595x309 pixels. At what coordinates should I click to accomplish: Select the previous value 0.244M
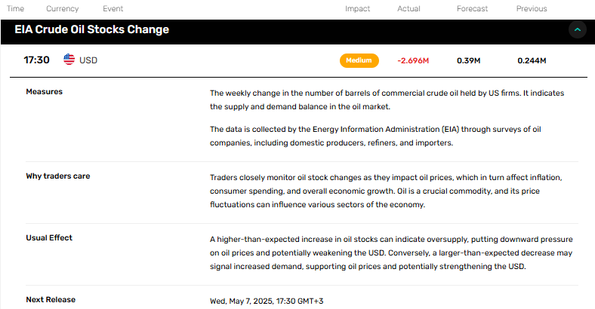tap(532, 60)
